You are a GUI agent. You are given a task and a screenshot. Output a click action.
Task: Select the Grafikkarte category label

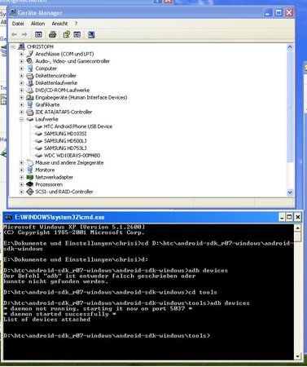pos(47,104)
